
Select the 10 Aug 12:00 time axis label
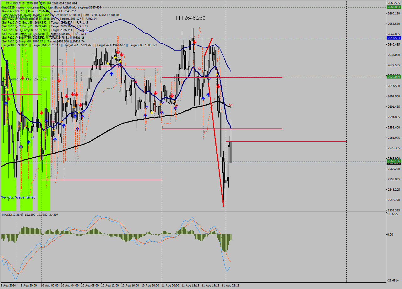click(x=110, y=286)
